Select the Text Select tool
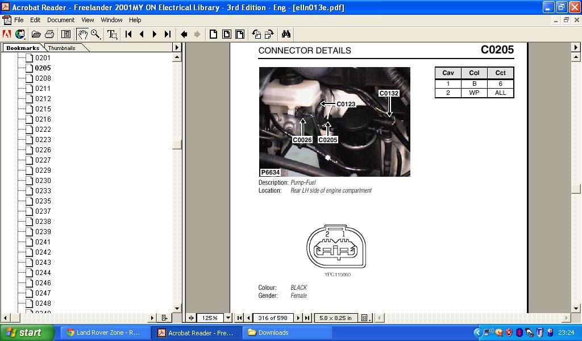Viewport: 582px width, 341px height. 112,35
